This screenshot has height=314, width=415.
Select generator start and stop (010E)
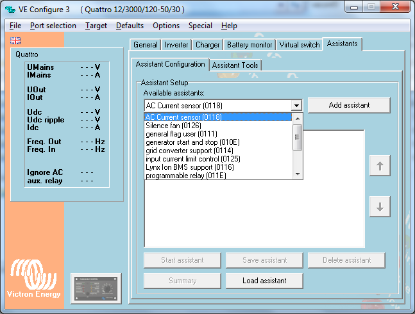pyautogui.click(x=218, y=142)
